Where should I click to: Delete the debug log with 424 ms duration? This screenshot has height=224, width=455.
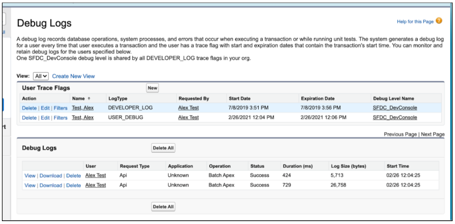[73, 175]
